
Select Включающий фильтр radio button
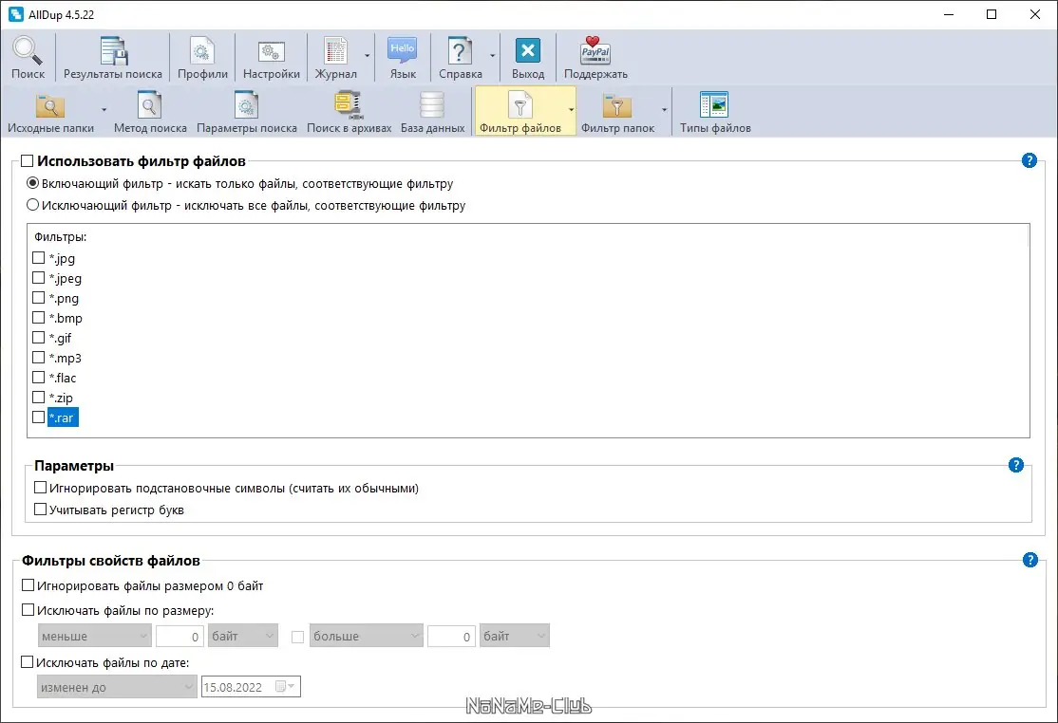click(32, 183)
